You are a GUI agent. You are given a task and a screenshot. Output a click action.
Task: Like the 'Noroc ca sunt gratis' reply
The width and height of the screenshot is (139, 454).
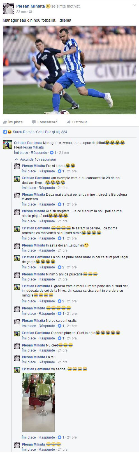coord(29,326)
